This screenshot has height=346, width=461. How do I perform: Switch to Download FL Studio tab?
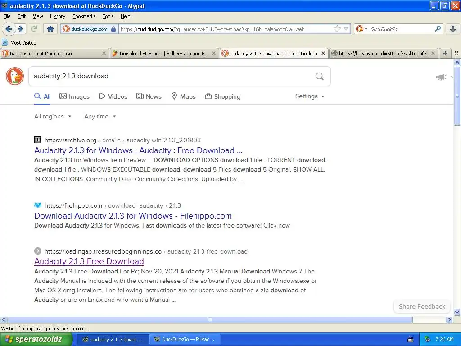pos(164,53)
